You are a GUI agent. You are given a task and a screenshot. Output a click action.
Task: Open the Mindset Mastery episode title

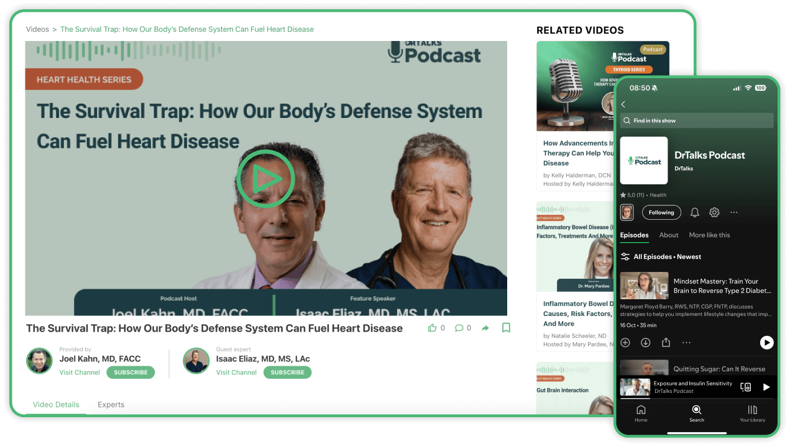pos(722,286)
